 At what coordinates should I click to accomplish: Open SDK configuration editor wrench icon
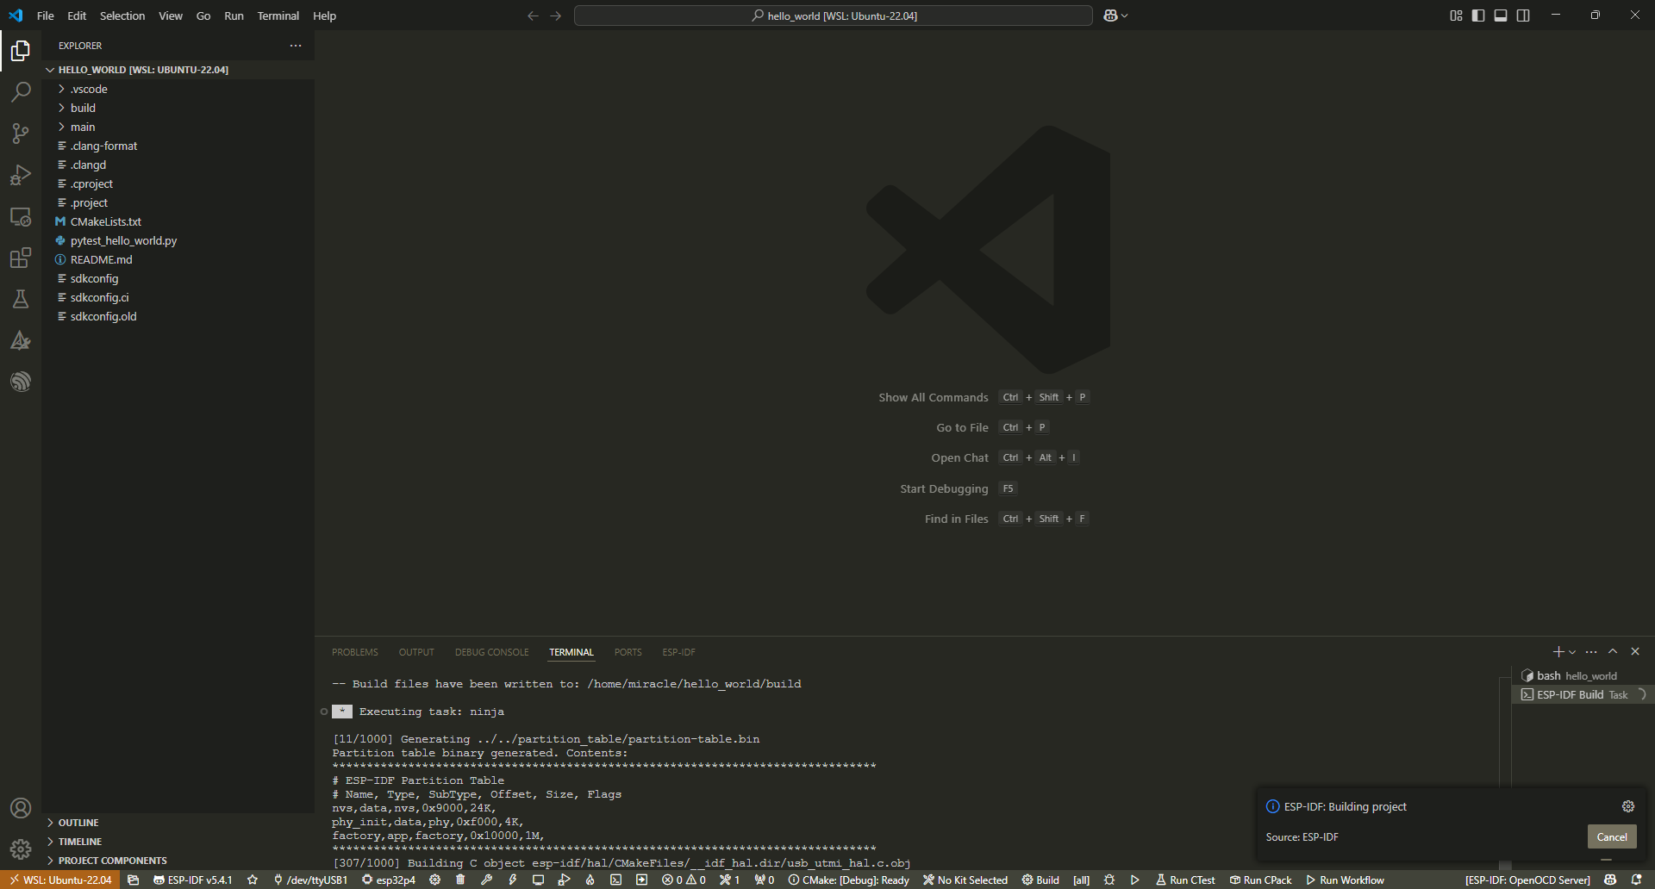487,880
